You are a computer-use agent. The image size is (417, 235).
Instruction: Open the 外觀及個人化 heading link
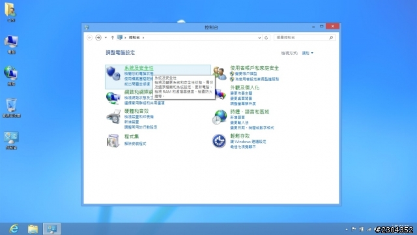point(245,87)
